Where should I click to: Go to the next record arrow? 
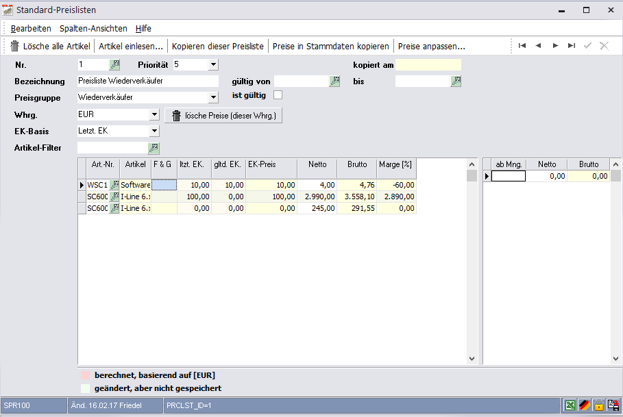[x=555, y=46]
